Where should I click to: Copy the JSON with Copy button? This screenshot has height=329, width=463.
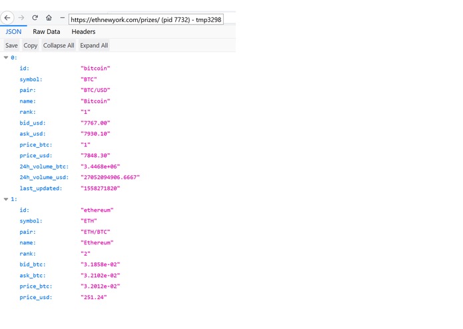tap(31, 45)
